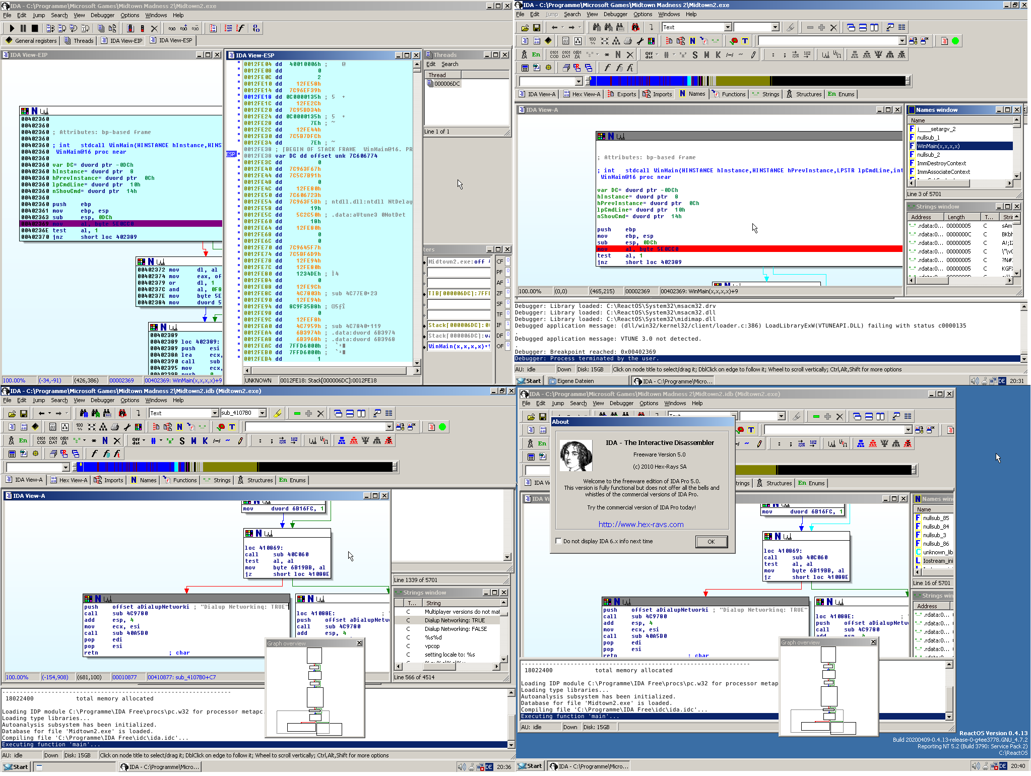Viewport: 1031px width, 776px height.
Task: Click navigation color band in top-right window
Action: [748, 81]
